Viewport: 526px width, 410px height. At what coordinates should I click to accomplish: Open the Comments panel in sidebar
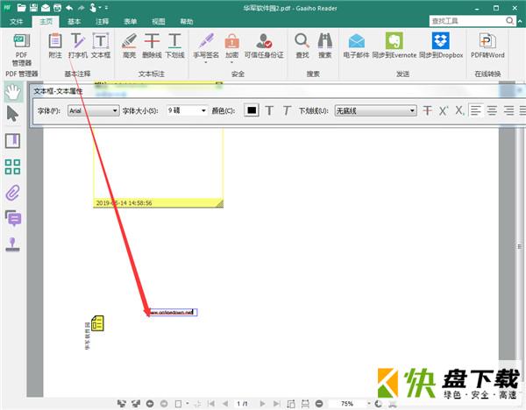[13, 218]
